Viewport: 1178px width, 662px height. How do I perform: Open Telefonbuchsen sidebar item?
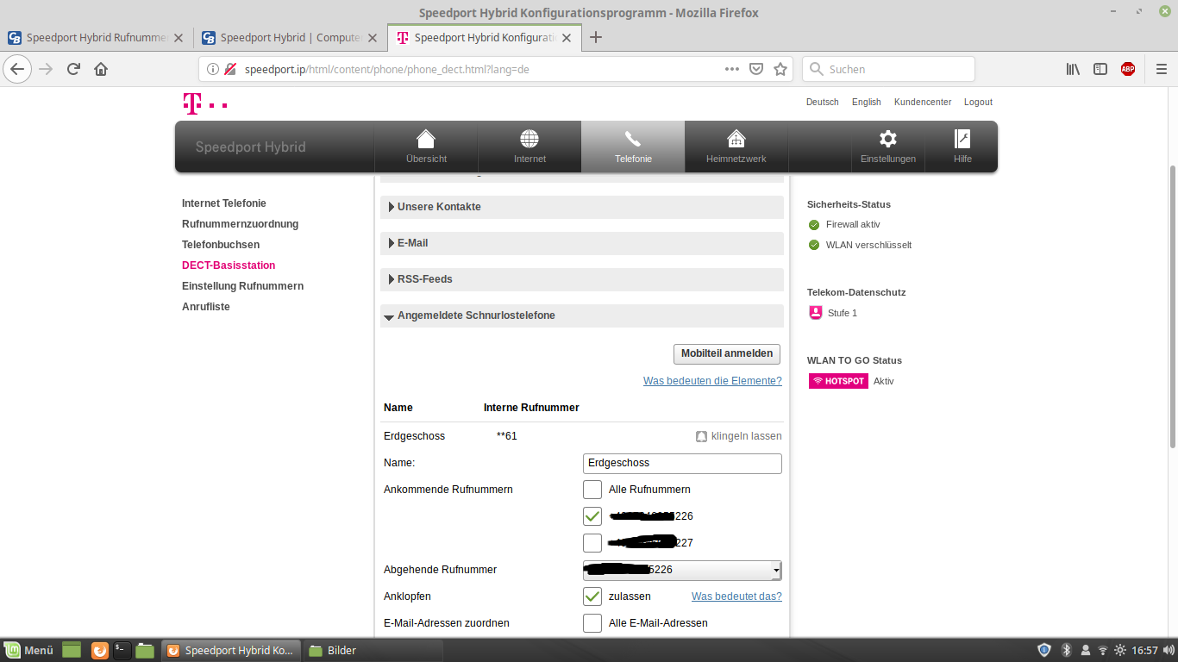pyautogui.click(x=221, y=245)
